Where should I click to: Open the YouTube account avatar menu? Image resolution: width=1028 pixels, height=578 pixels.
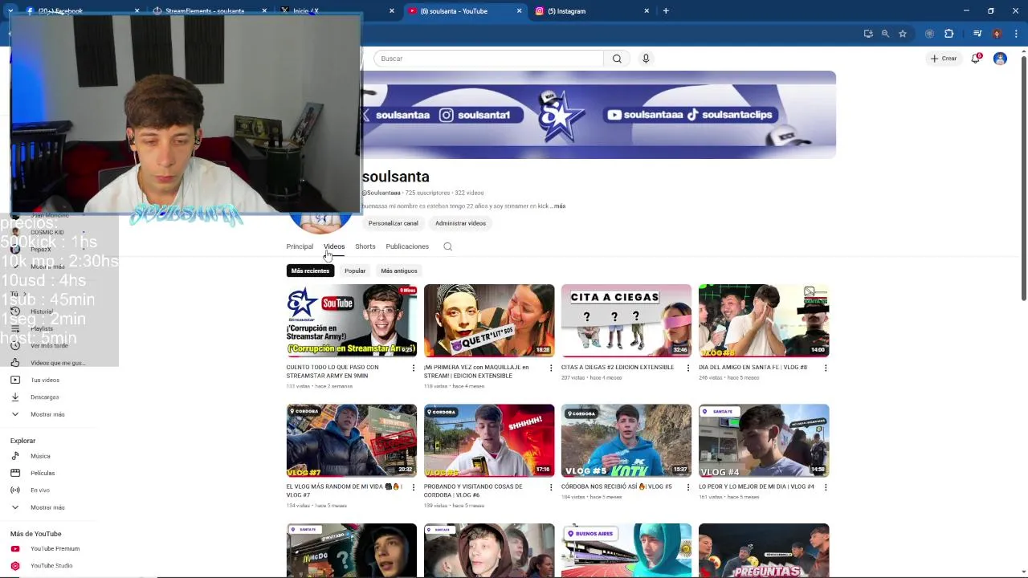(1000, 59)
